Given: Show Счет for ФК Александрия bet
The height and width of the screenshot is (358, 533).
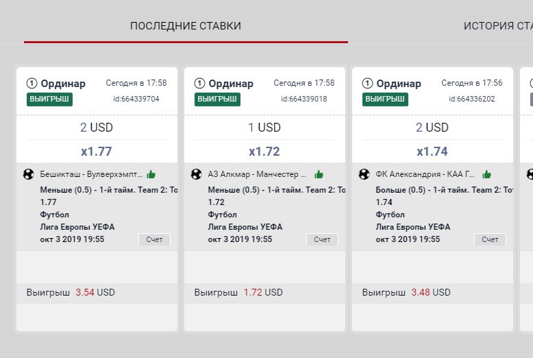Looking at the screenshot, I should (490, 239).
